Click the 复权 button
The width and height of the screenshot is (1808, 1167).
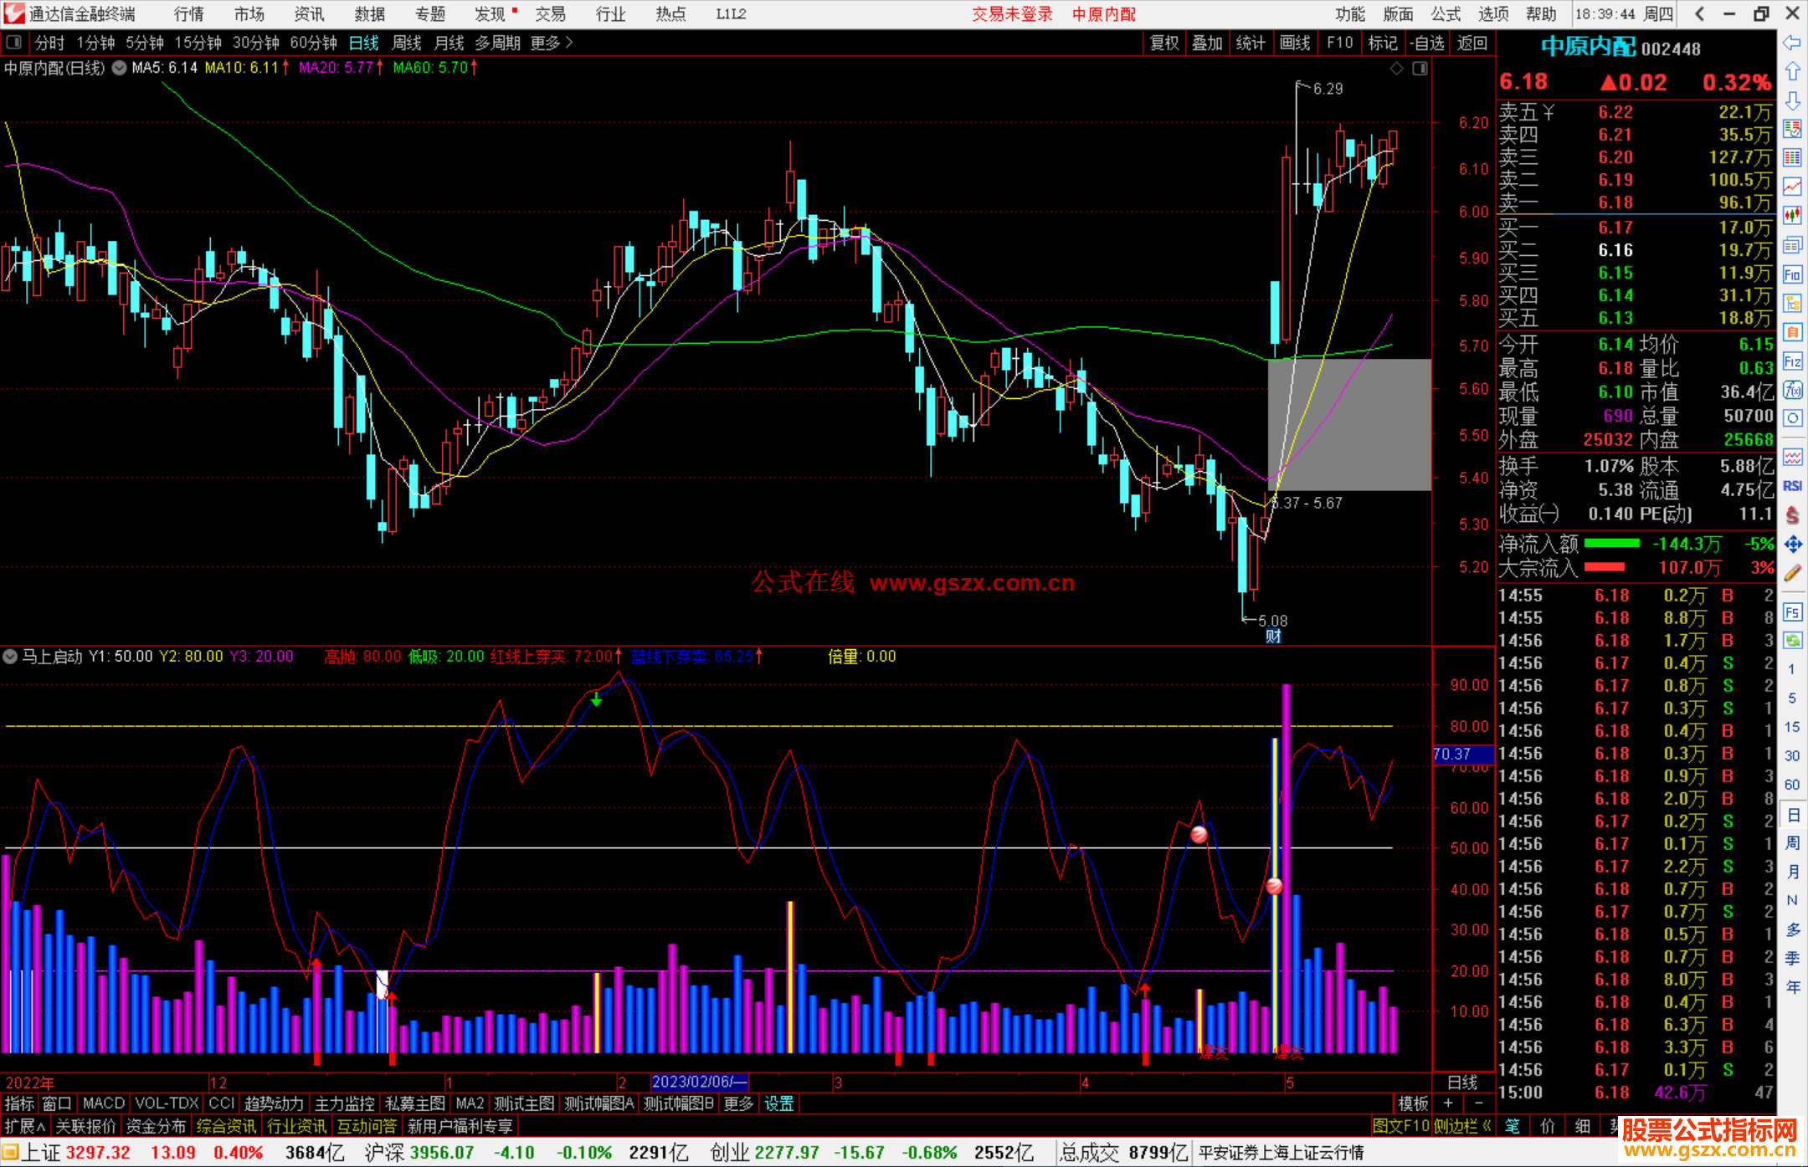[x=1164, y=43]
